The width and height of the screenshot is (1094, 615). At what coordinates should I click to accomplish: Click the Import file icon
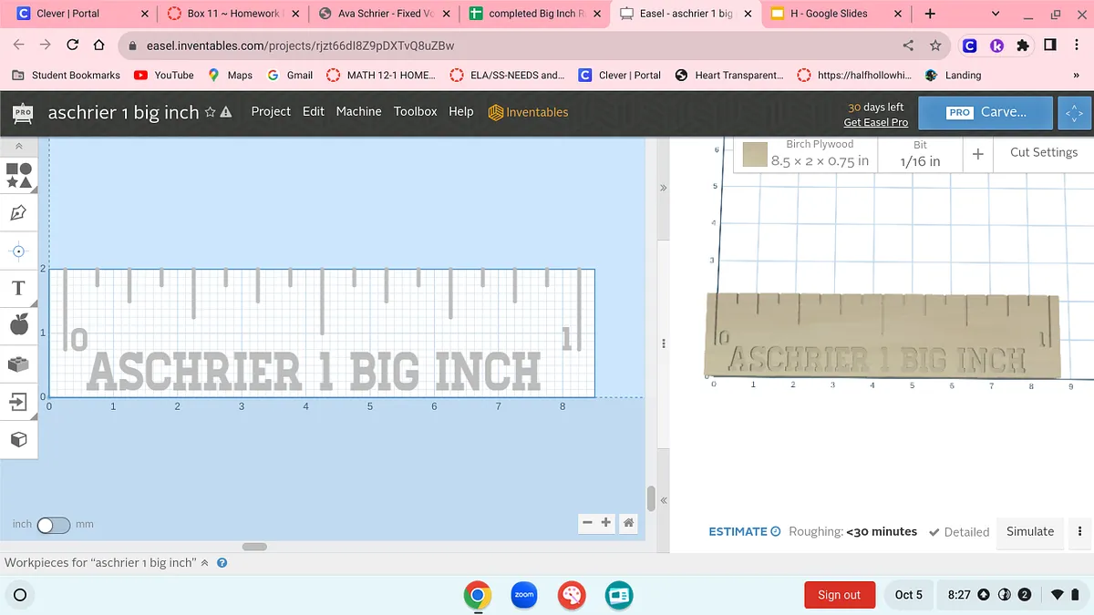pos(18,402)
